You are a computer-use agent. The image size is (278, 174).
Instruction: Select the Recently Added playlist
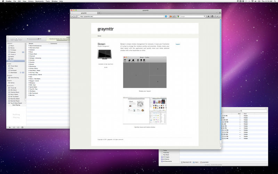pyautogui.click(x=15, y=99)
